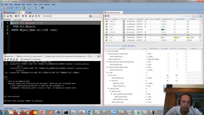Open the SQL History bottom tab
This screenshot has width=204, height=115.
click(x=8, y=108)
